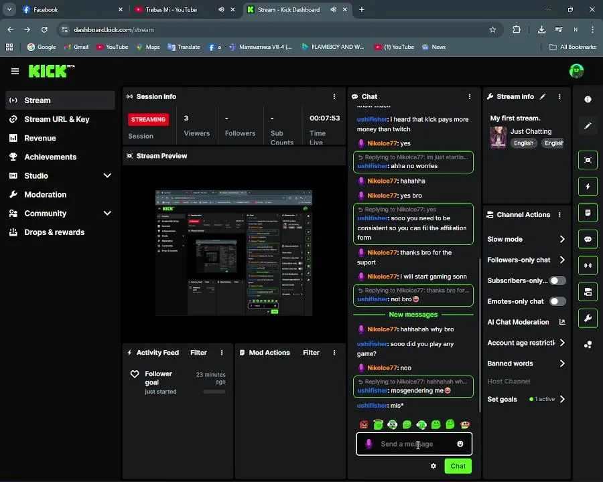Click the first English language tag
This screenshot has height=482, width=603.
click(x=523, y=143)
